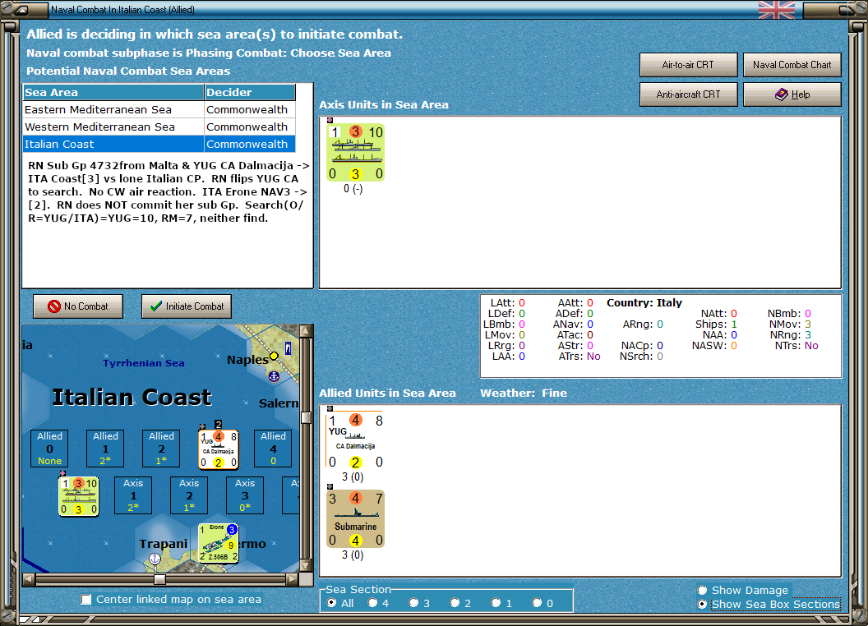
Task: Select sea section 4 radio button
Action: point(372,603)
